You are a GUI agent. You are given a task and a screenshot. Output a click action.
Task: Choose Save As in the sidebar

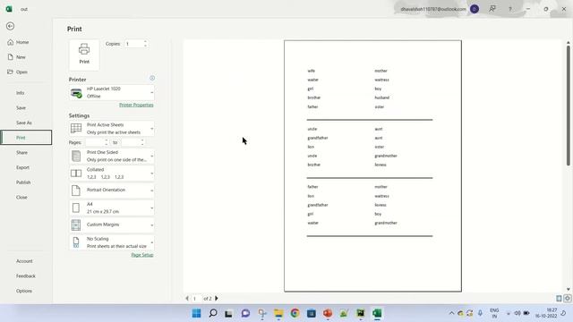(x=24, y=123)
